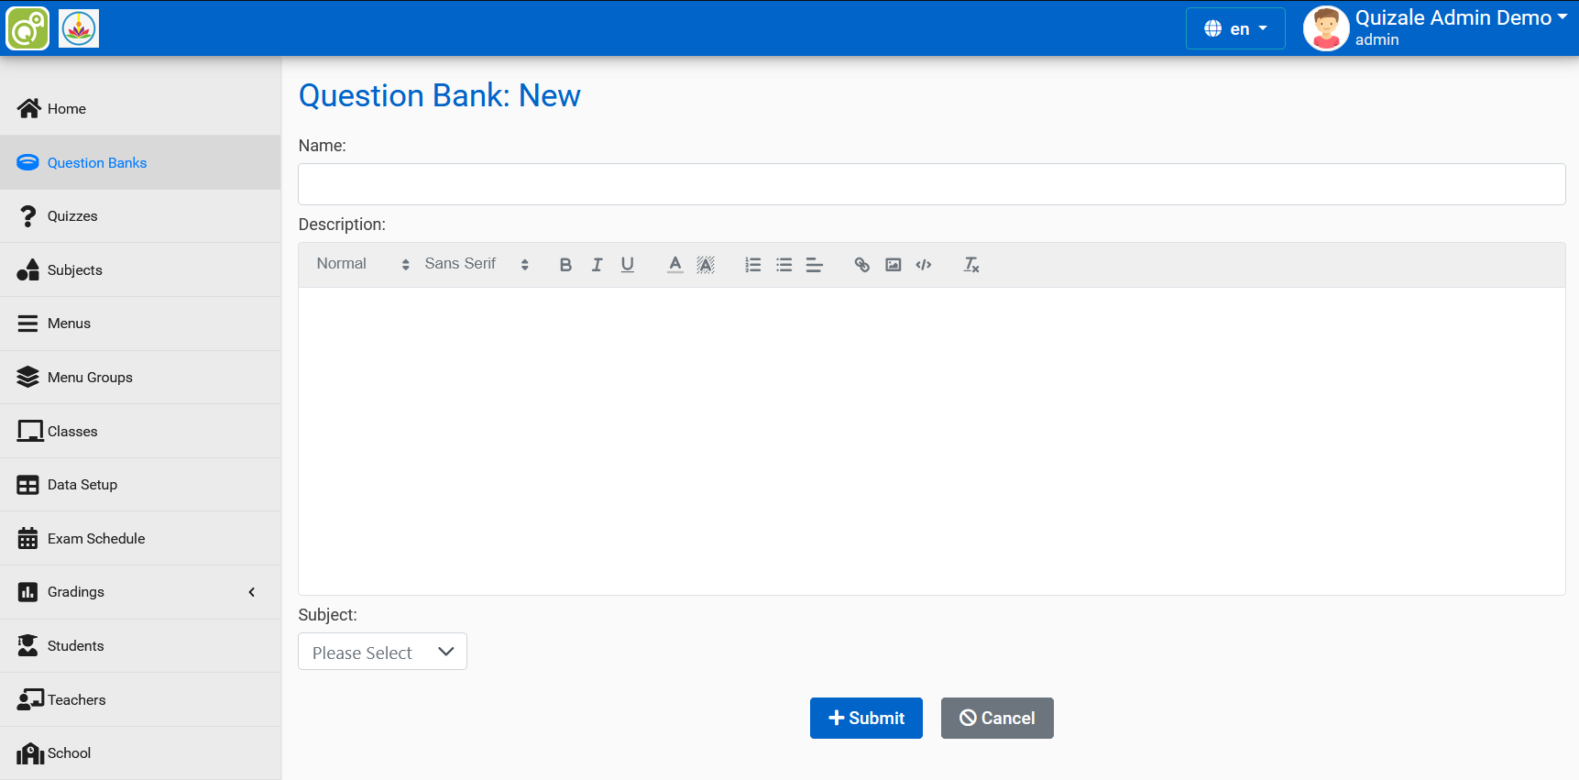Viewport: 1579px width, 780px height.
Task: Insert a numbered ordered list
Action: (x=753, y=265)
